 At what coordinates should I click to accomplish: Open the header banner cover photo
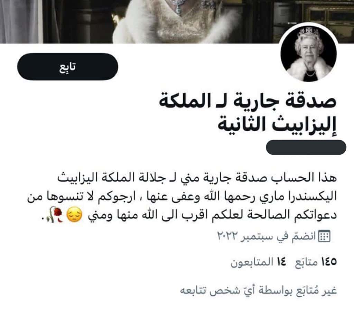pyautogui.click(x=177, y=21)
